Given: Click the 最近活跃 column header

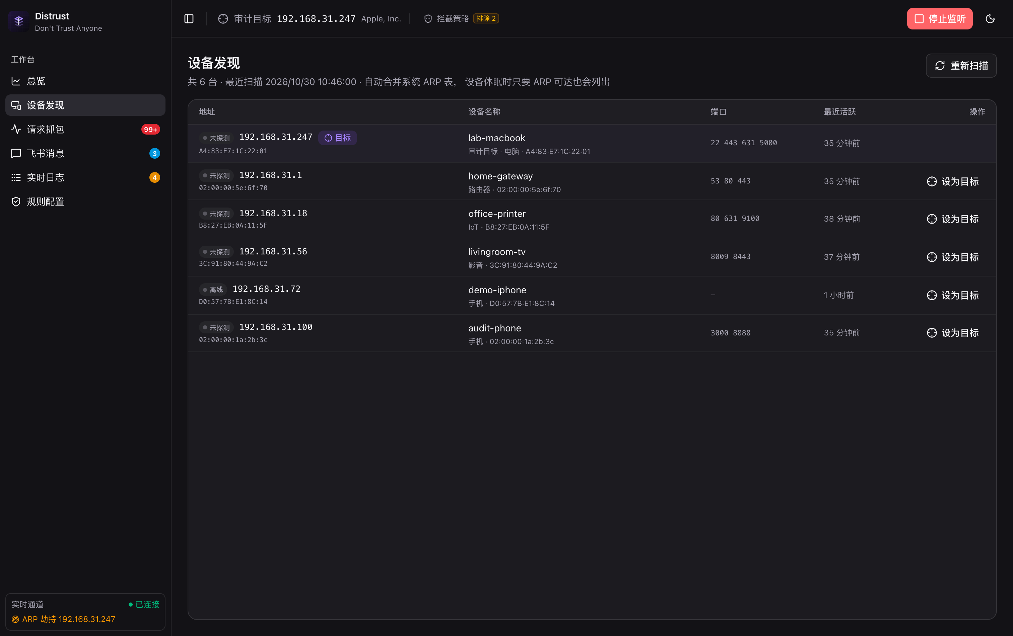Looking at the screenshot, I should 839,112.
